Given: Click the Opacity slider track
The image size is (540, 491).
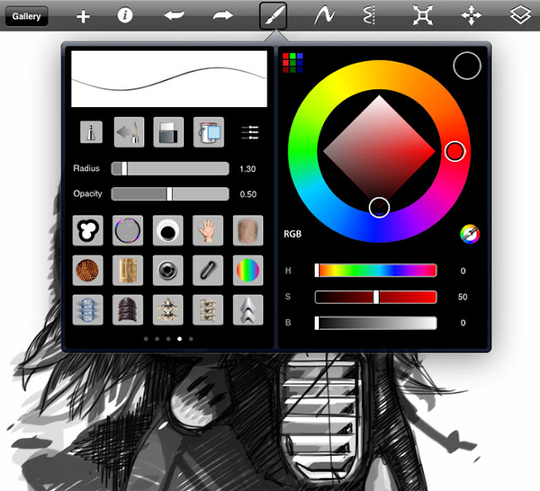Looking at the screenshot, I should coord(170,194).
